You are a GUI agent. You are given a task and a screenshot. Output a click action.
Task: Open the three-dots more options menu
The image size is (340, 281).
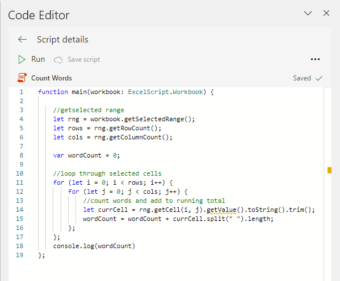coord(315,59)
